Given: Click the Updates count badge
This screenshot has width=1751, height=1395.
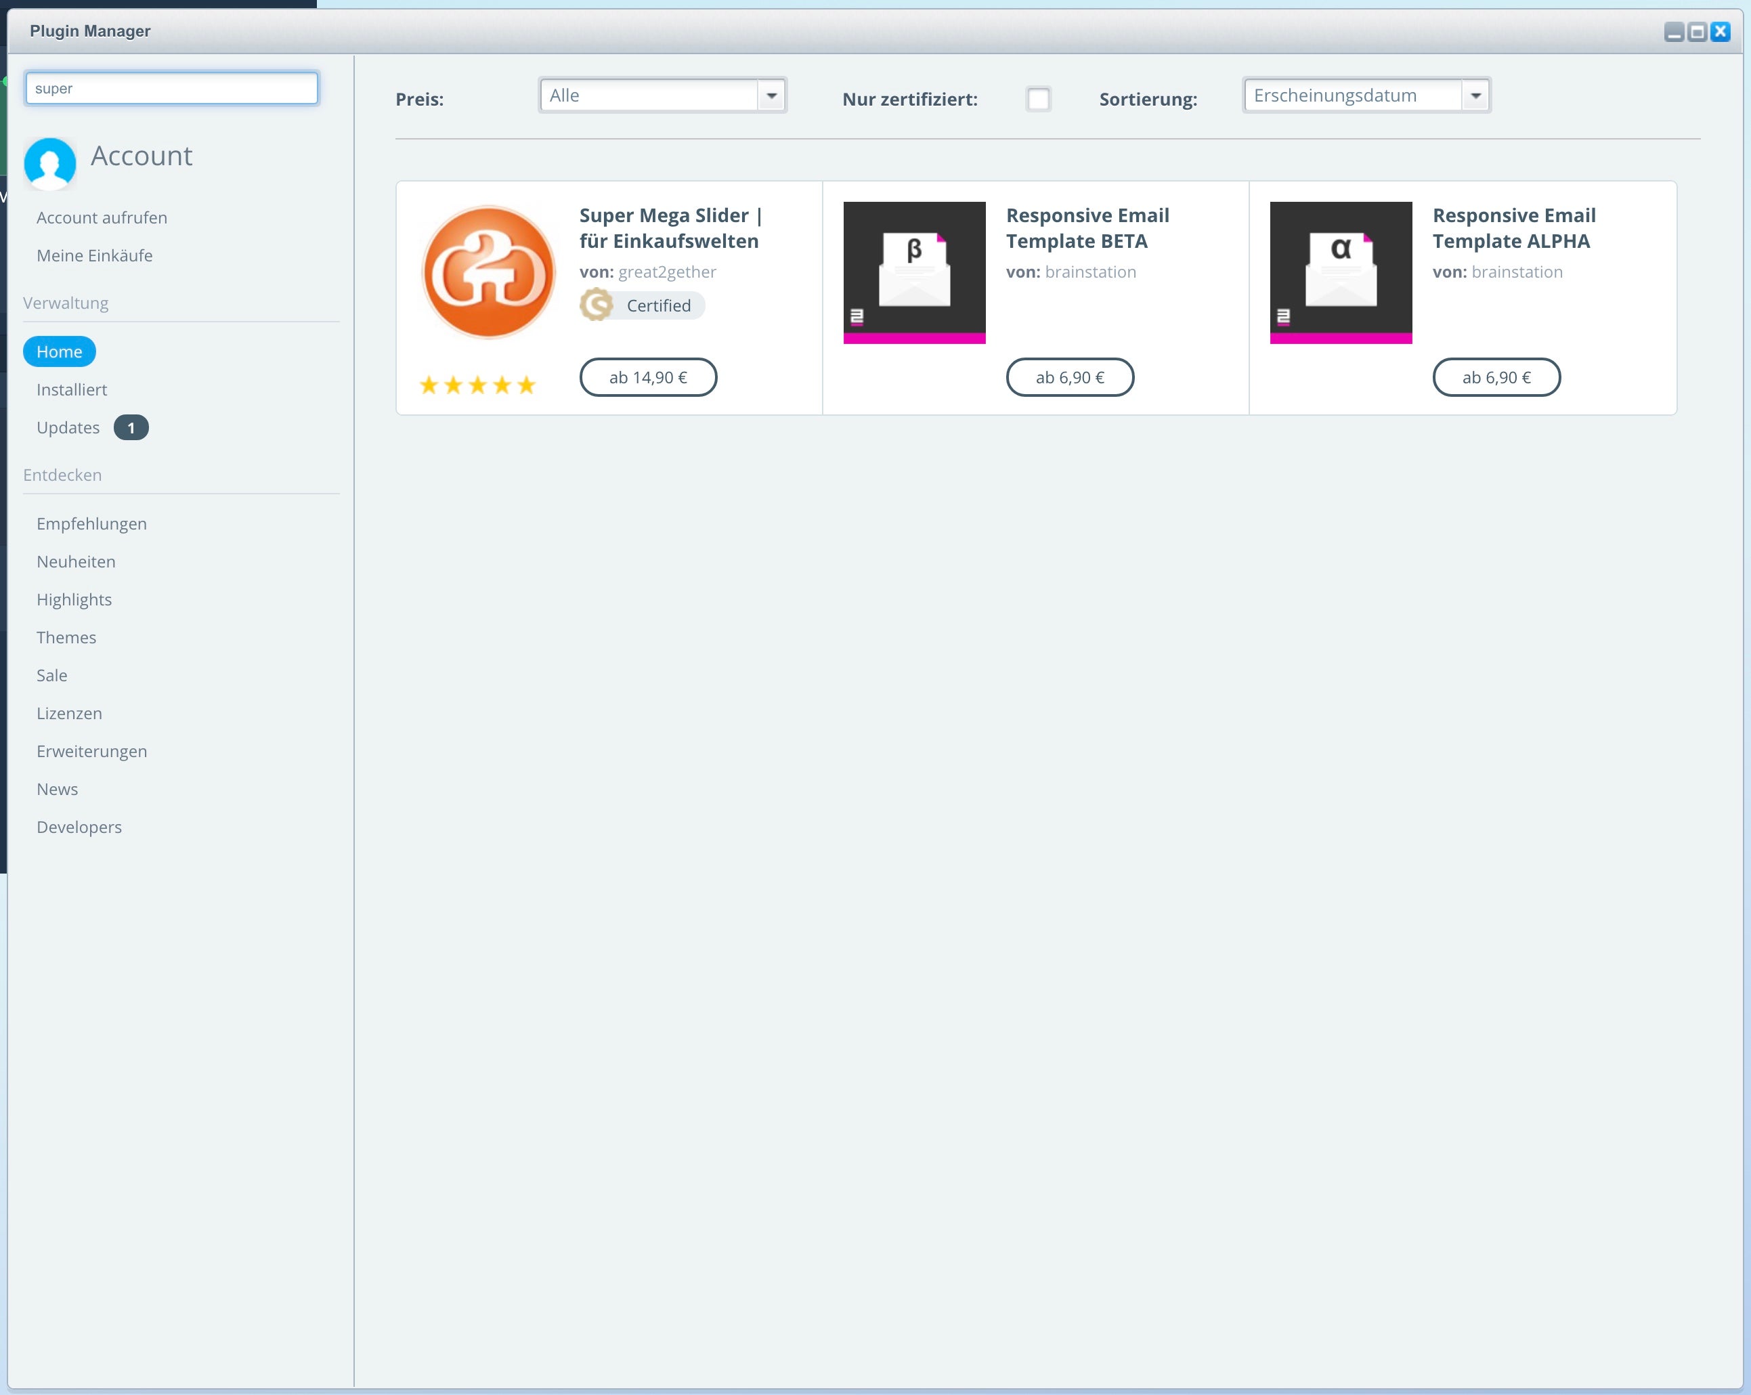Looking at the screenshot, I should click(131, 427).
